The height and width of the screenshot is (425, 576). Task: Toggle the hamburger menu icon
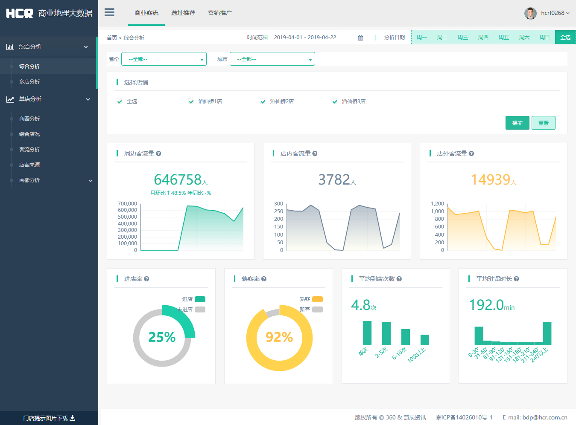tap(109, 12)
